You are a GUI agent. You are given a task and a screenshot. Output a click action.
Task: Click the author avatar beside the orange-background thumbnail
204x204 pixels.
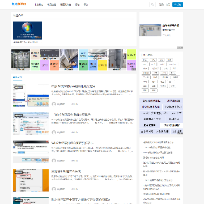[54, 189]
